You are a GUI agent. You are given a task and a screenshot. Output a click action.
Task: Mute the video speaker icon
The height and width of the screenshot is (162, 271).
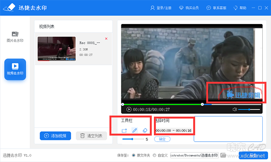[x=235, y=109]
